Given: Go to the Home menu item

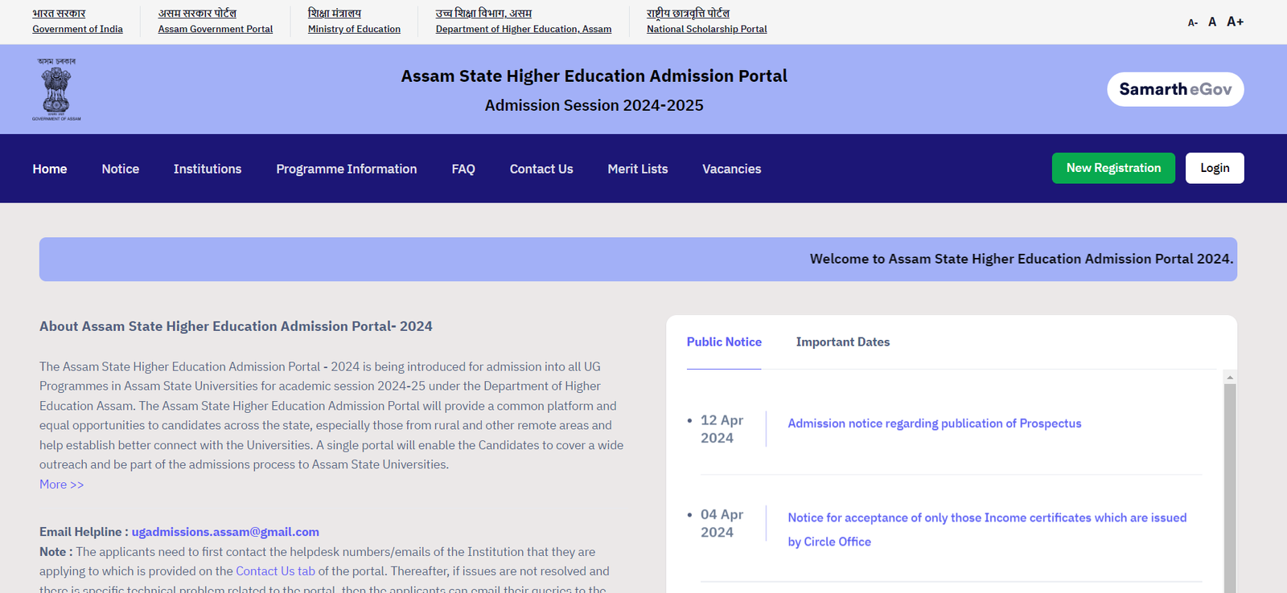Looking at the screenshot, I should (50, 169).
